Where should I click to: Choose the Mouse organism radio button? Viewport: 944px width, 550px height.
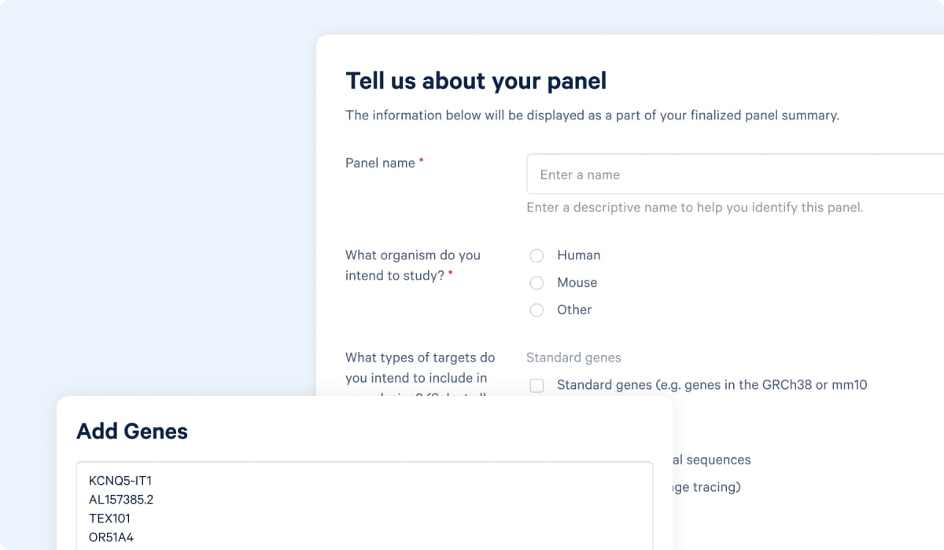pos(537,283)
